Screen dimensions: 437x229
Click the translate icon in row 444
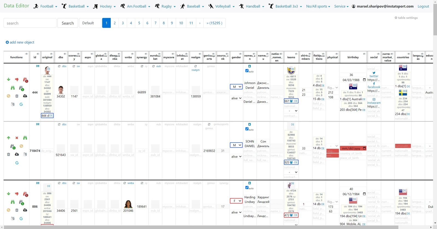13,104
